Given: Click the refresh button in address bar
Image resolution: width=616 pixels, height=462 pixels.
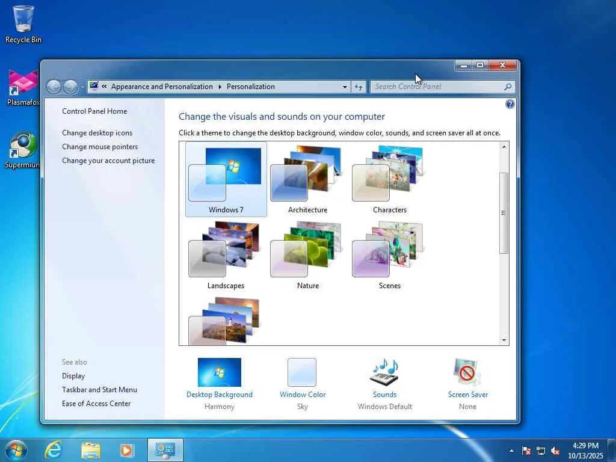Looking at the screenshot, I should click(359, 87).
